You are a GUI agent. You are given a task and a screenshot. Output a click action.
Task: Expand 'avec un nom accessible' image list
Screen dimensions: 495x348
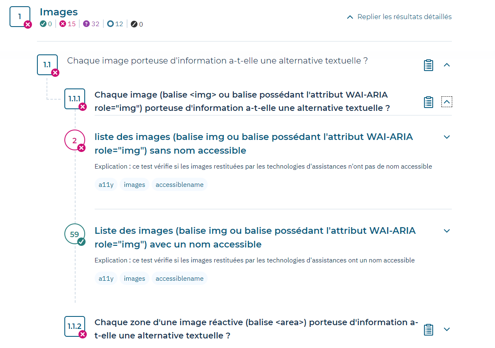click(447, 231)
